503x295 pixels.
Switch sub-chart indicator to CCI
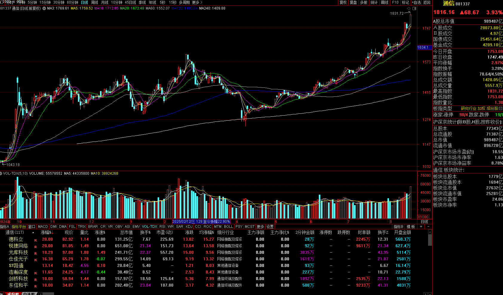198,227
